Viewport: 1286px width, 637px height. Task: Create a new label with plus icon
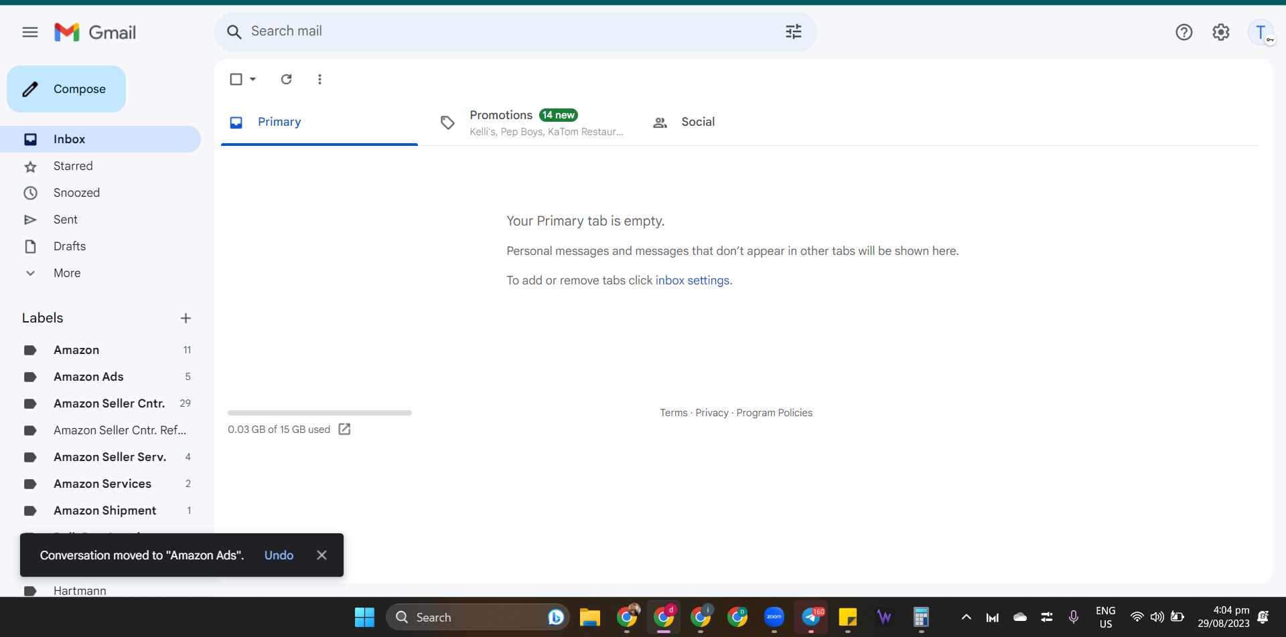(186, 318)
